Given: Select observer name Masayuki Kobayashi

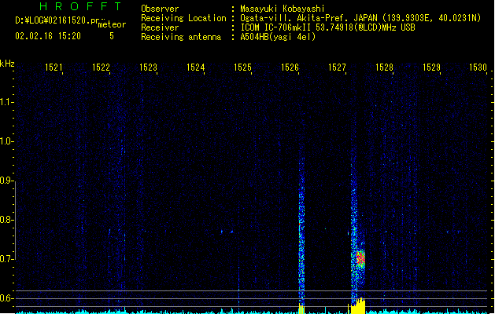Looking at the screenshot, I should click(283, 9).
